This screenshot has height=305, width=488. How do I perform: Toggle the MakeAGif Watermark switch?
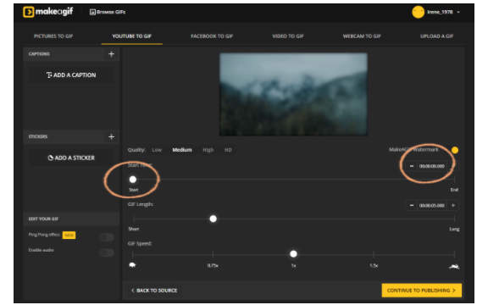(x=455, y=150)
